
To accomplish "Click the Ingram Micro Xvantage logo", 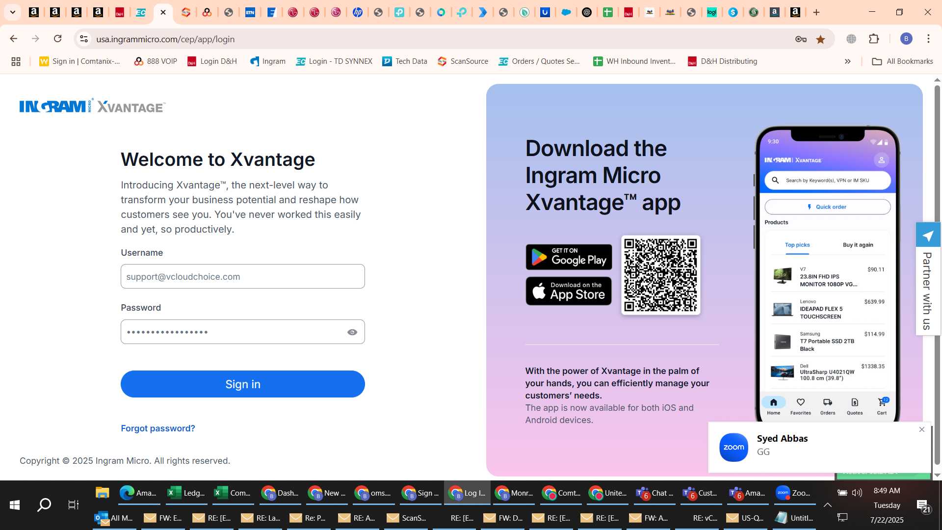I will pos(93,106).
